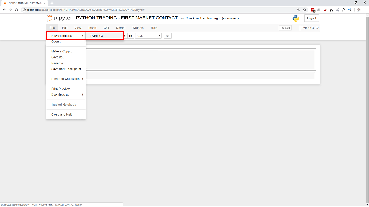This screenshot has width=369, height=207.
Task: Expand Revert to Checkpoint submenu
Action: click(66, 79)
